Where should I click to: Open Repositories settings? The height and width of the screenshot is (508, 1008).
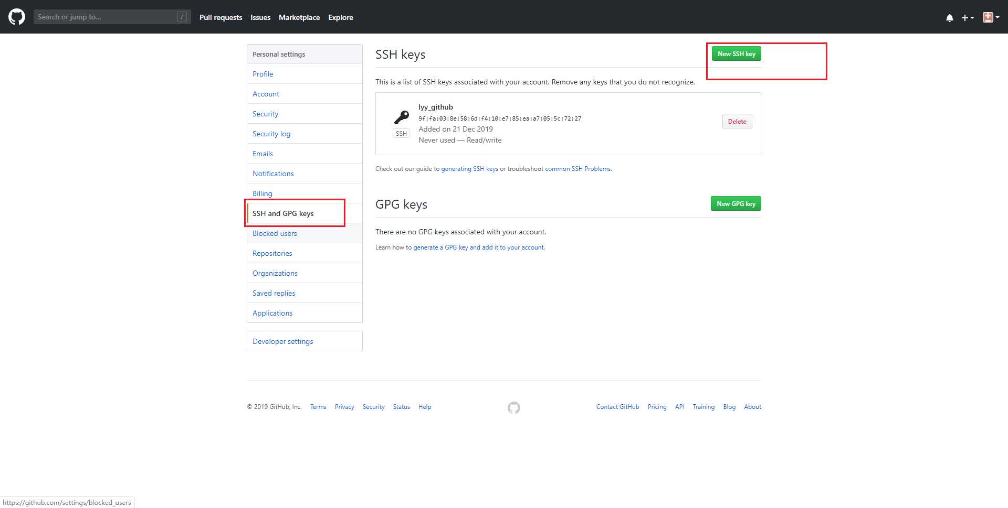(x=304, y=253)
